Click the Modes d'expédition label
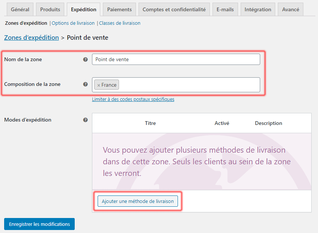The height and width of the screenshot is (233, 318). point(28,120)
